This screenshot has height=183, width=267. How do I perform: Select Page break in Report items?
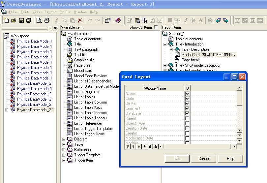[191, 60]
